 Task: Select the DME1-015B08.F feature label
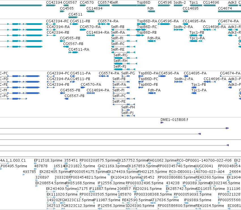tap(174, 120)
